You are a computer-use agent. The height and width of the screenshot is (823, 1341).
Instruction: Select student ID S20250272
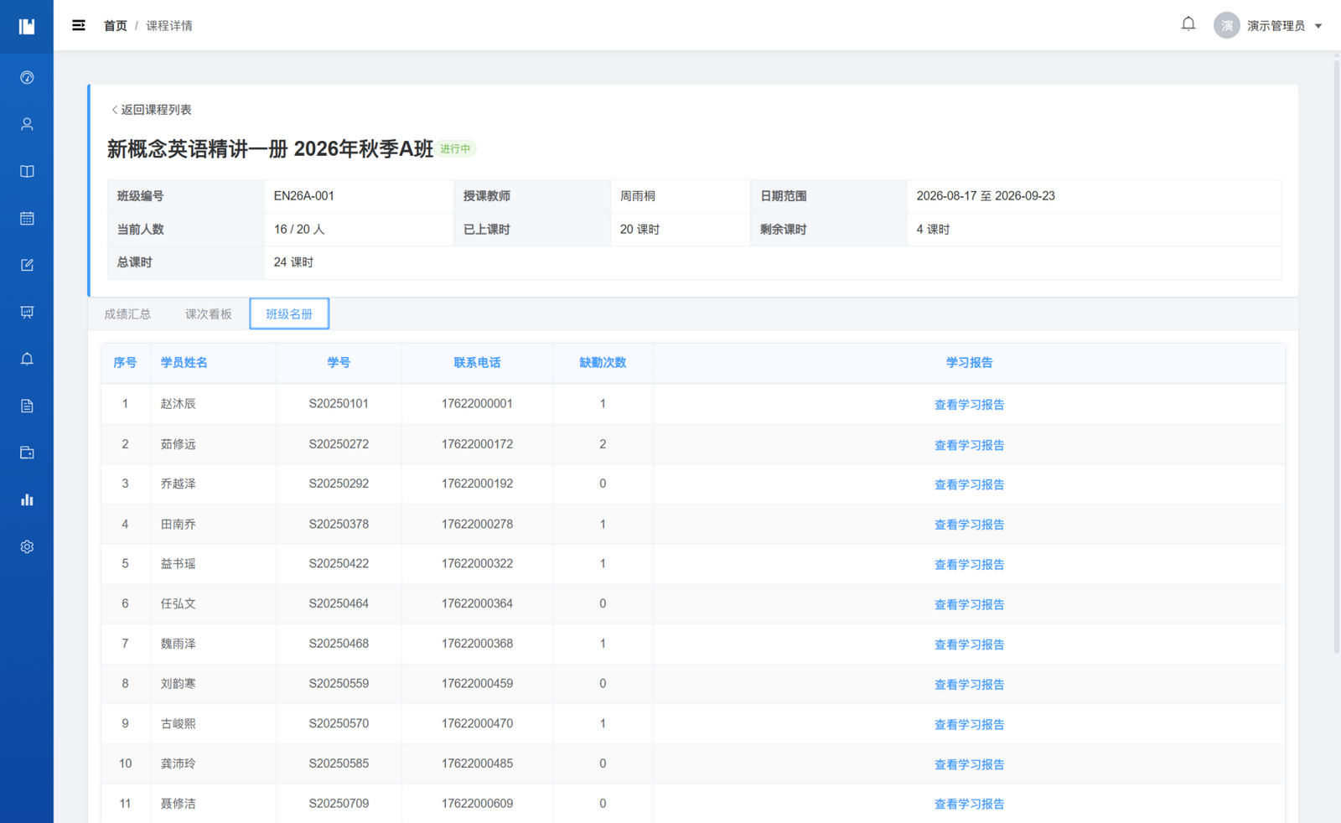click(x=339, y=444)
